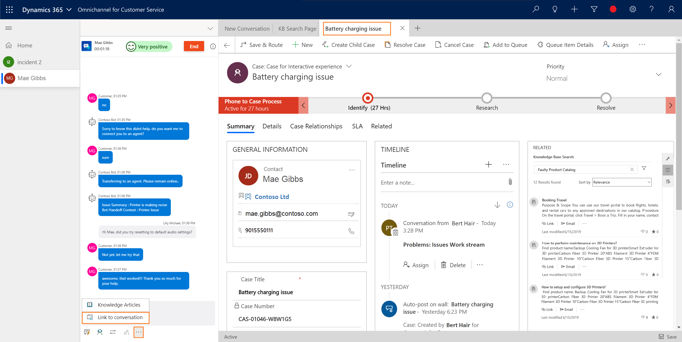Image resolution: width=682 pixels, height=342 pixels.
Task: Select the SLA tab
Action: coord(358,126)
